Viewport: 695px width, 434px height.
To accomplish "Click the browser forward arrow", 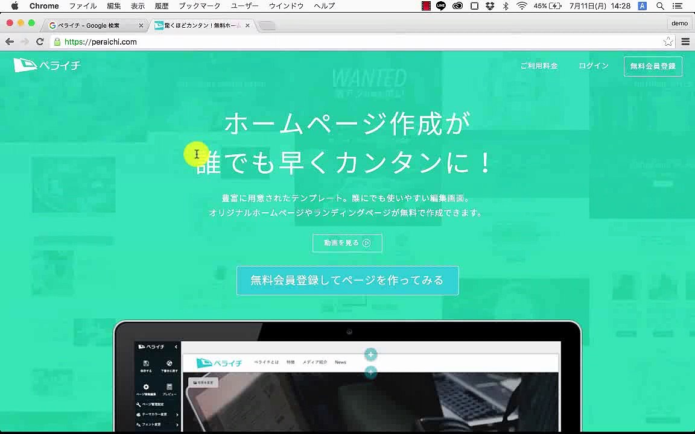I will point(25,42).
